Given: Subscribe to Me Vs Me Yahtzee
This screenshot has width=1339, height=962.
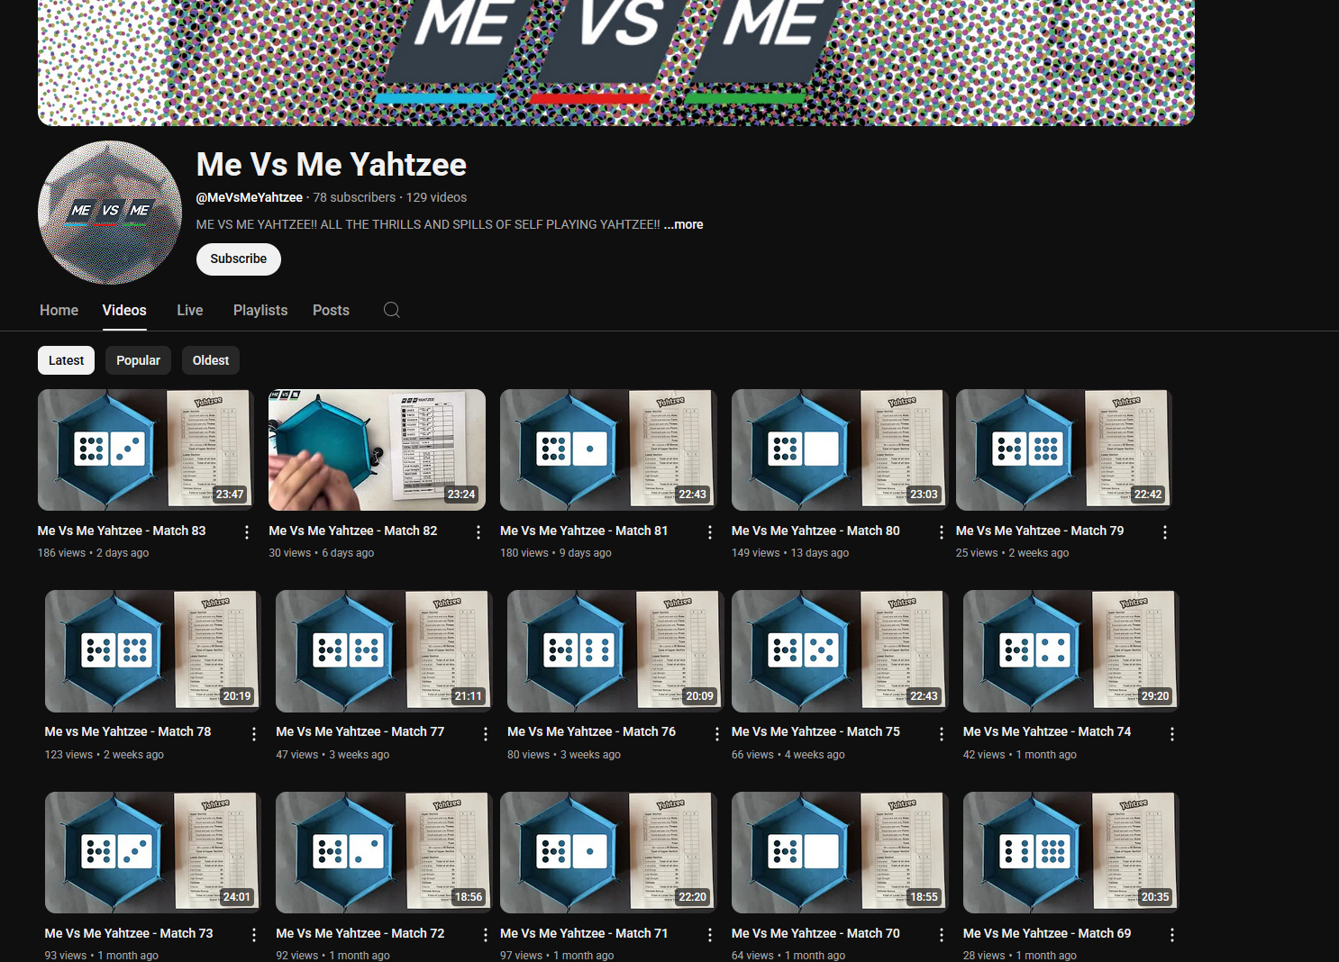Looking at the screenshot, I should (x=239, y=259).
